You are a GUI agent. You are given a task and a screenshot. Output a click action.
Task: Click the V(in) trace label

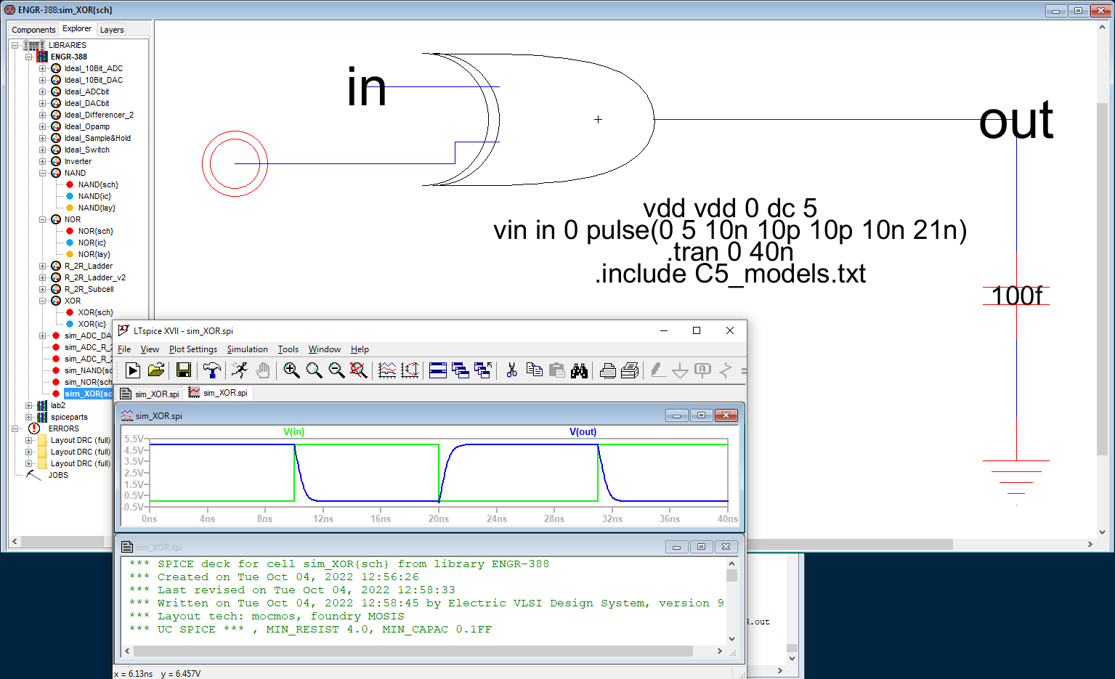tap(293, 431)
